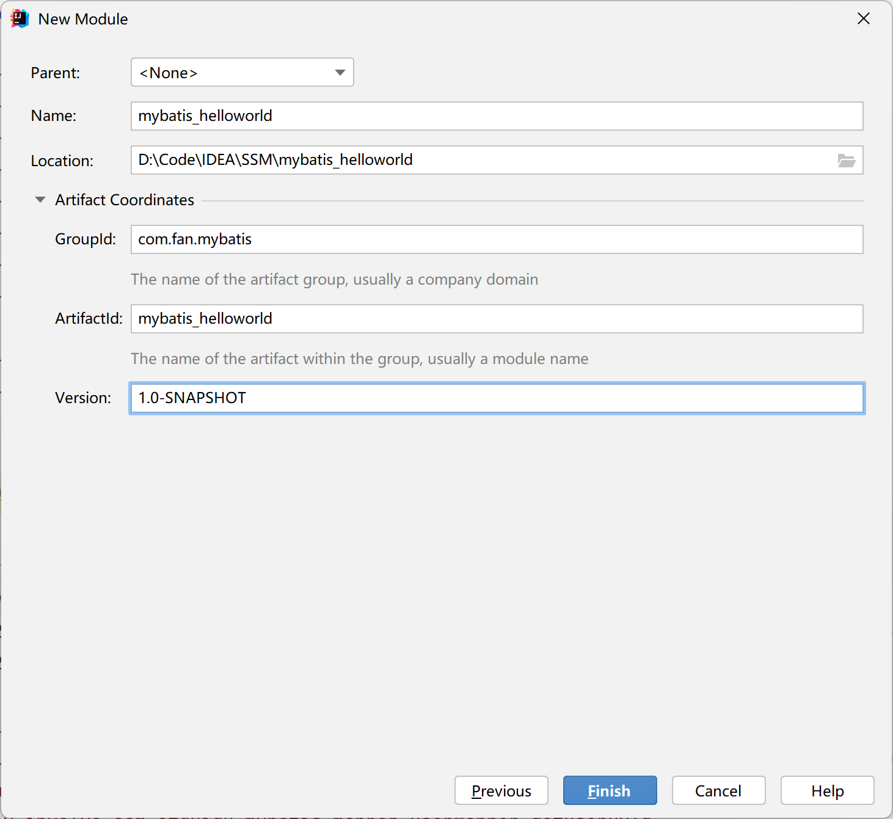893x819 pixels.
Task: Click the Location: label
Action: pyautogui.click(x=62, y=161)
